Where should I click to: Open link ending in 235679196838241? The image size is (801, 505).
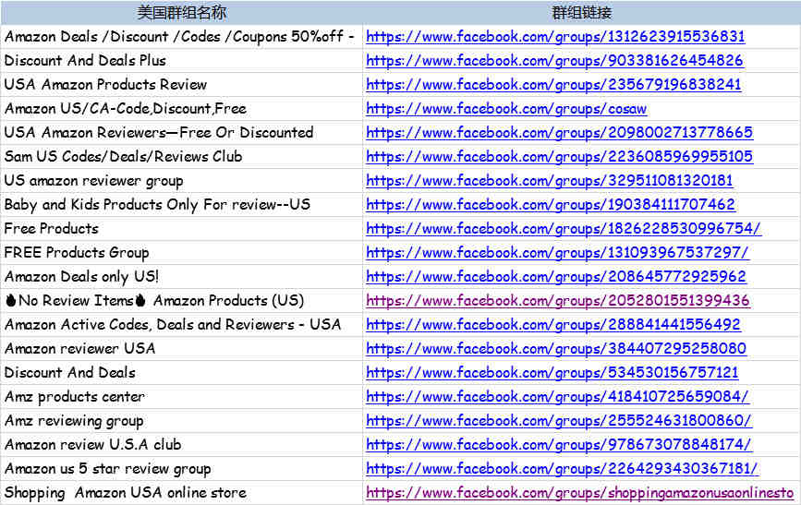point(553,85)
